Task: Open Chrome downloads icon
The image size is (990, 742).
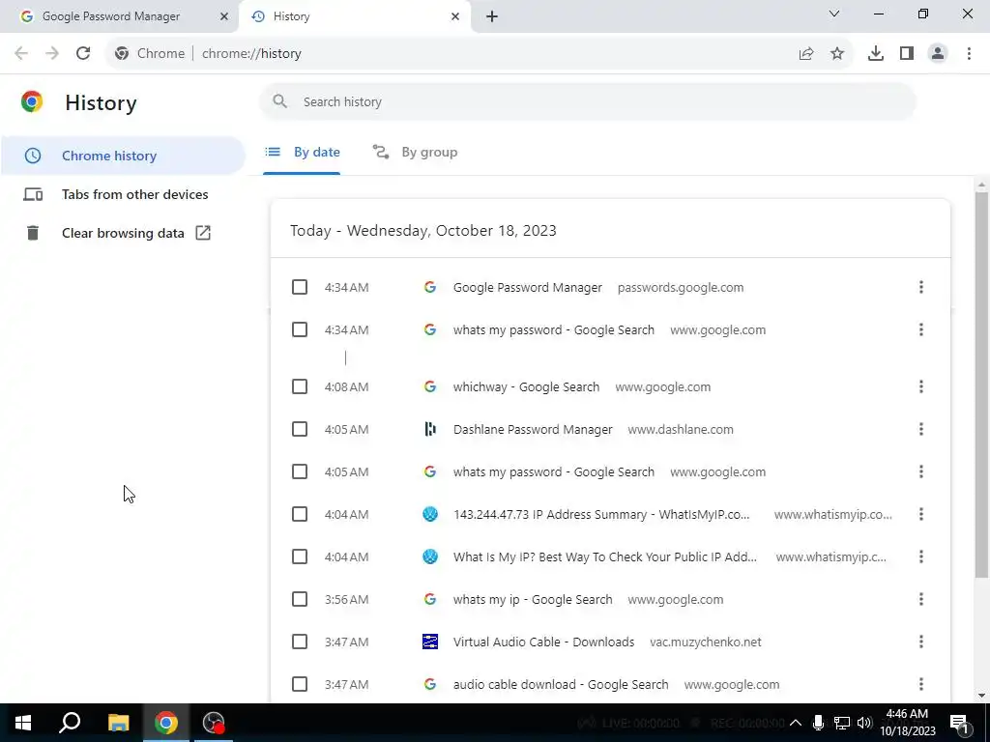Action: [x=876, y=54]
